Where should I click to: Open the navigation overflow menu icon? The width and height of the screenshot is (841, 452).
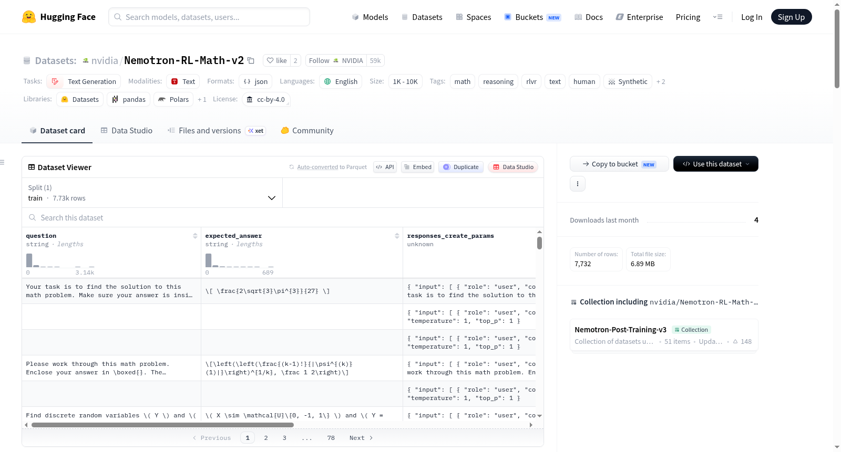(717, 17)
